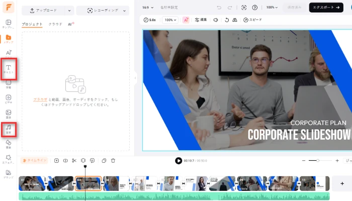Image resolution: width=352 pixels, height=201 pixels.
Task: Click the エクスポート export button
Action: 326,8
